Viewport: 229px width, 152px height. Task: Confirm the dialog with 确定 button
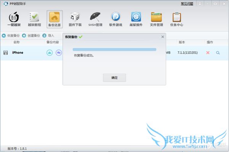click(x=114, y=78)
